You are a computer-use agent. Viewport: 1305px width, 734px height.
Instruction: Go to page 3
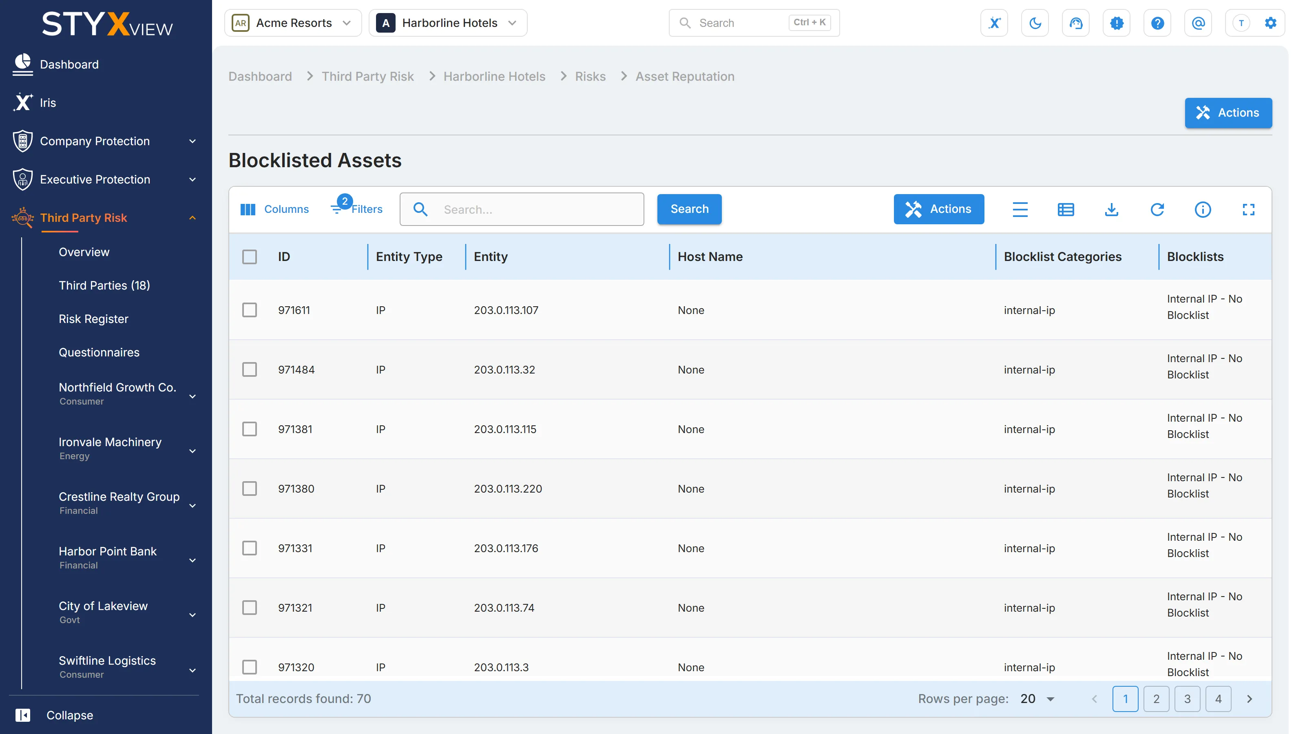(x=1187, y=699)
